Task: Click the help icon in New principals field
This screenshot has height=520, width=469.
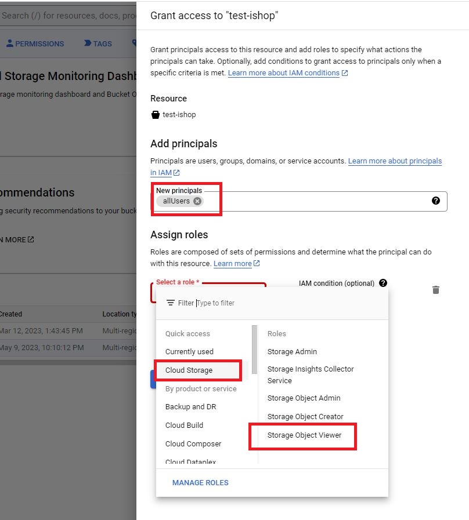Action: pyautogui.click(x=435, y=201)
